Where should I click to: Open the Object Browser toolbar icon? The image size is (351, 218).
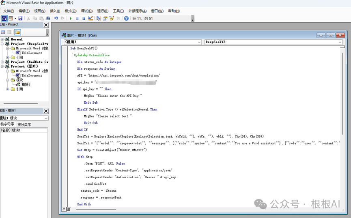112,18
